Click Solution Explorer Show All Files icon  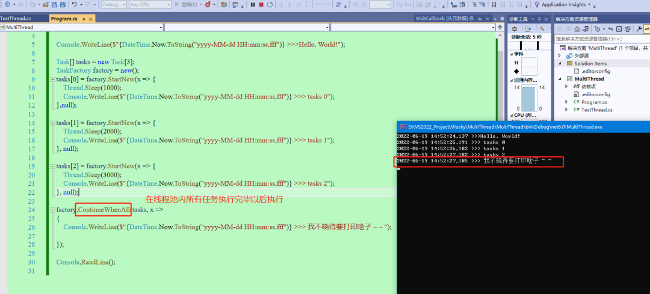tap(628, 29)
